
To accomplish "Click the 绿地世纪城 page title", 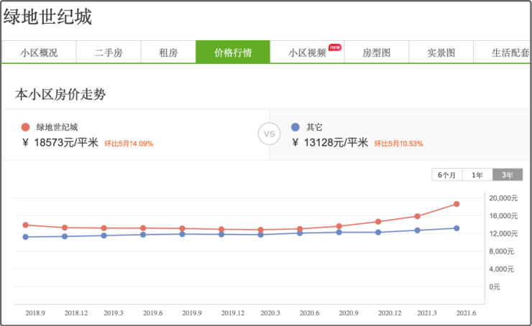I will [x=48, y=17].
